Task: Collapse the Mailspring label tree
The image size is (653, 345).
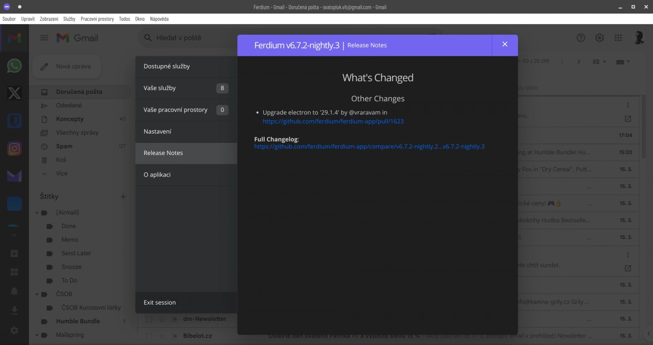Action: click(x=37, y=335)
